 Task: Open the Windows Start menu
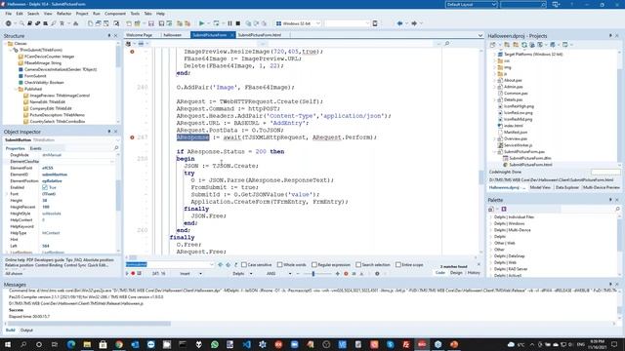(x=8, y=344)
